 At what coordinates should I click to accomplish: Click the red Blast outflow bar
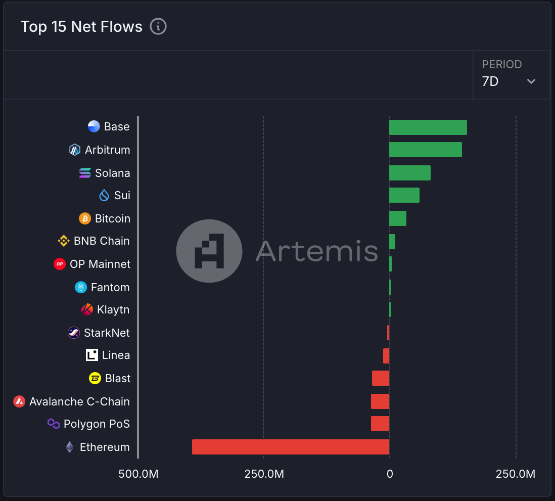[x=381, y=378]
